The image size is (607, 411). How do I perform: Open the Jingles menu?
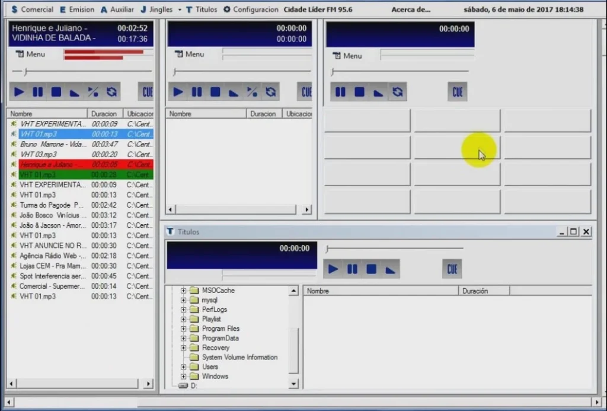pos(156,9)
